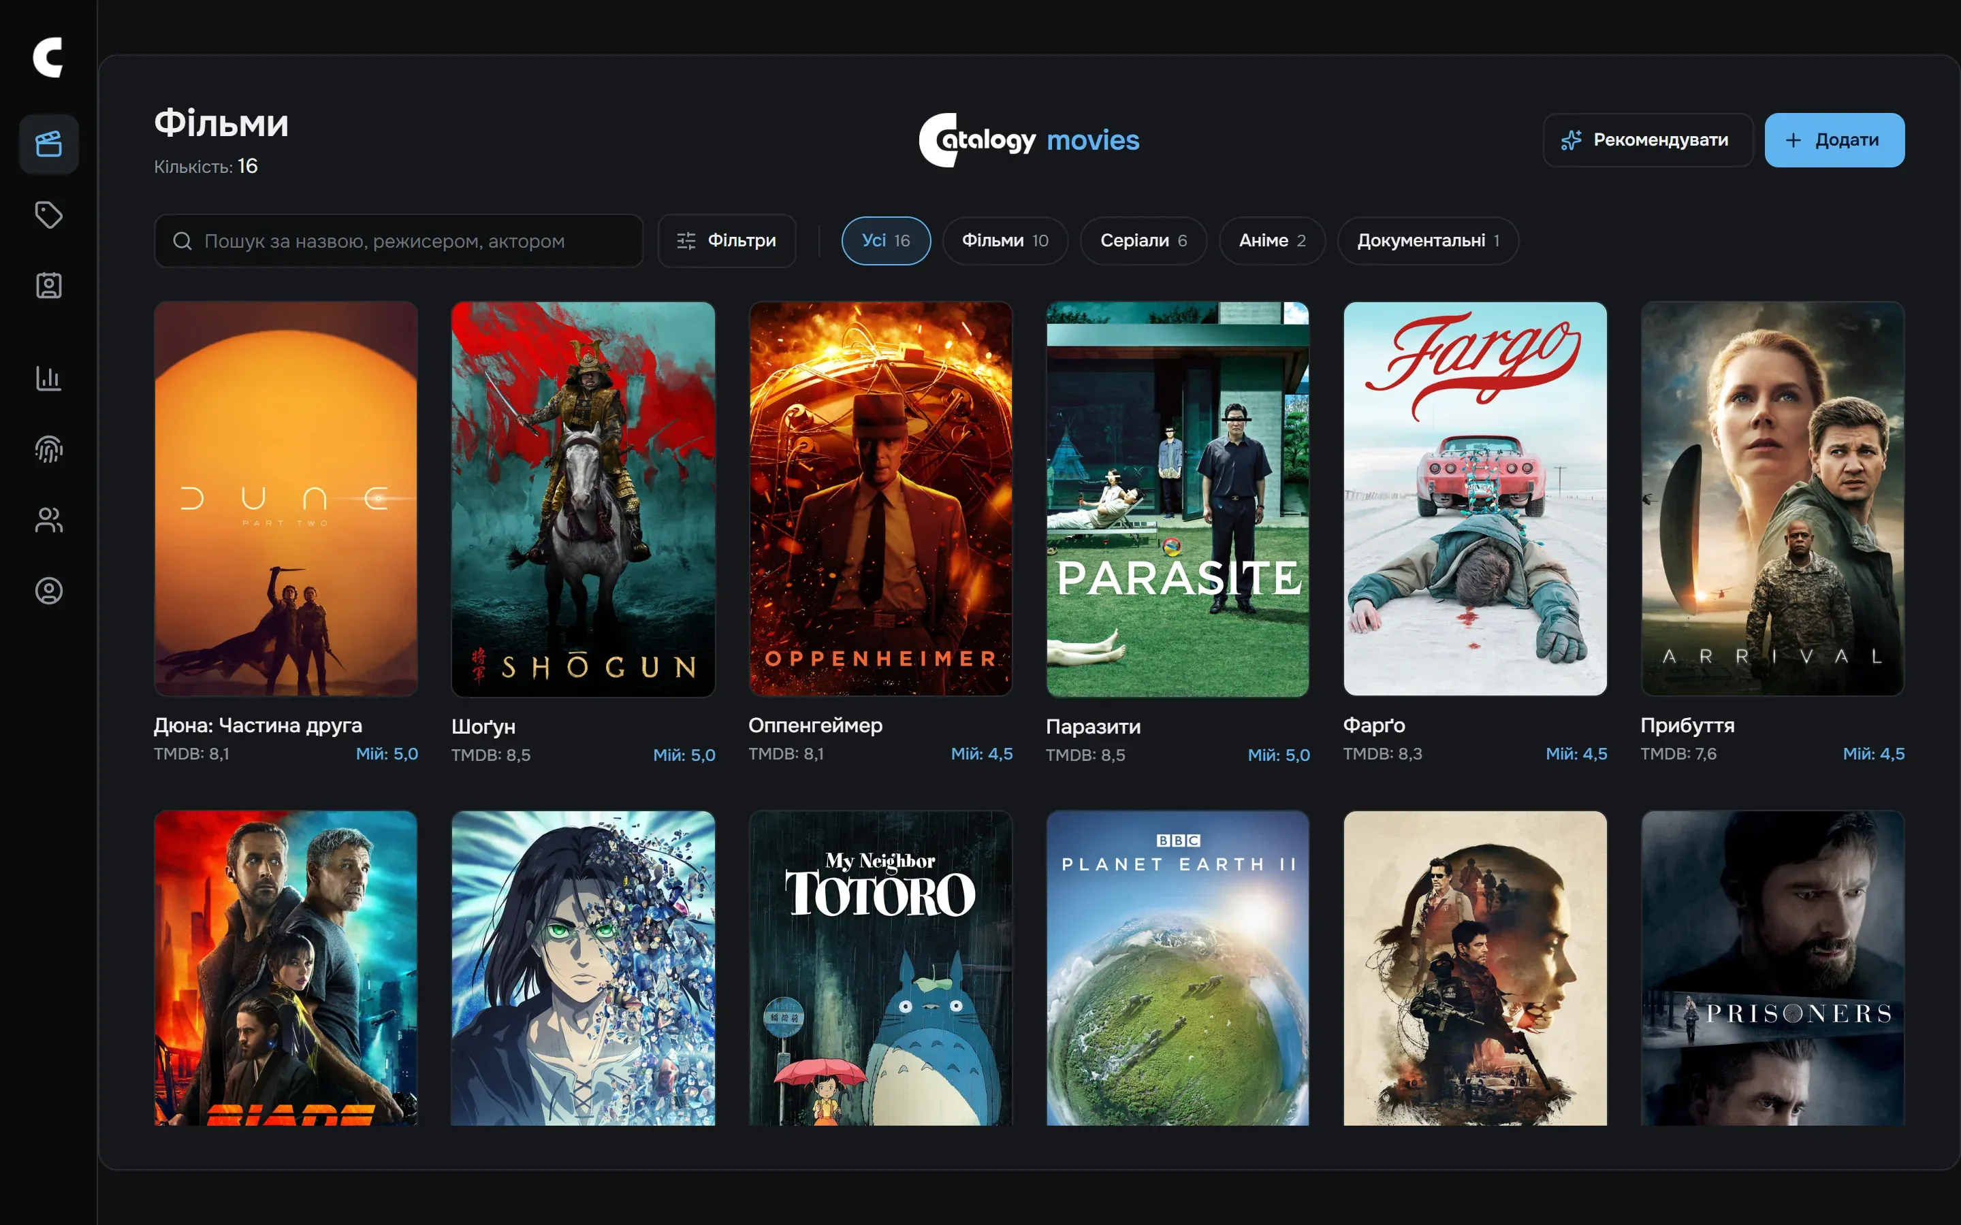Open the Planet Earth II poster
This screenshot has width=1961, height=1225.
(1177, 967)
